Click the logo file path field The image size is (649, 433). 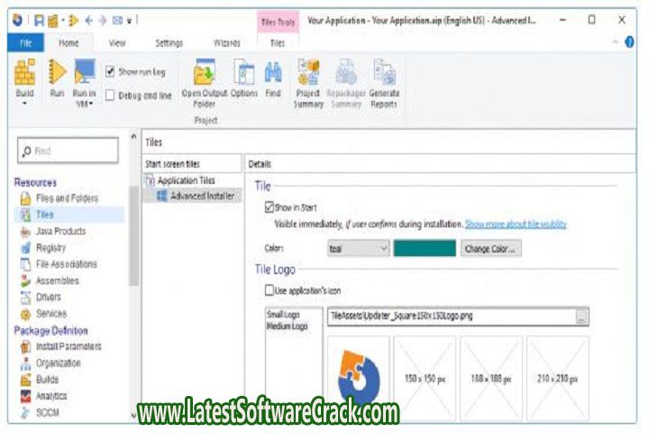(x=452, y=317)
